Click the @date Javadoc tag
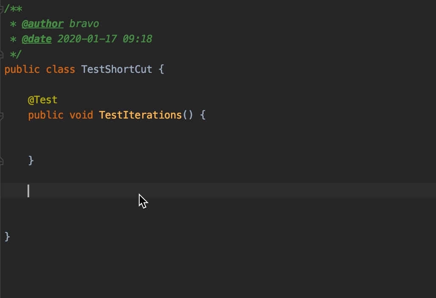Image resolution: width=436 pixels, height=298 pixels. [36, 39]
